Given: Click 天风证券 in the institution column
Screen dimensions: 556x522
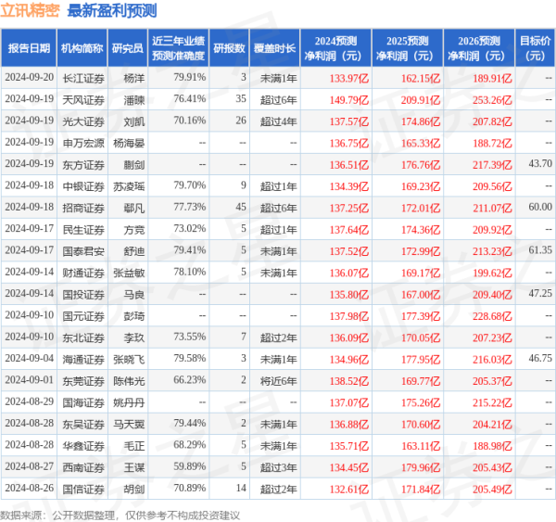Looking at the screenshot, I should tap(82, 99).
